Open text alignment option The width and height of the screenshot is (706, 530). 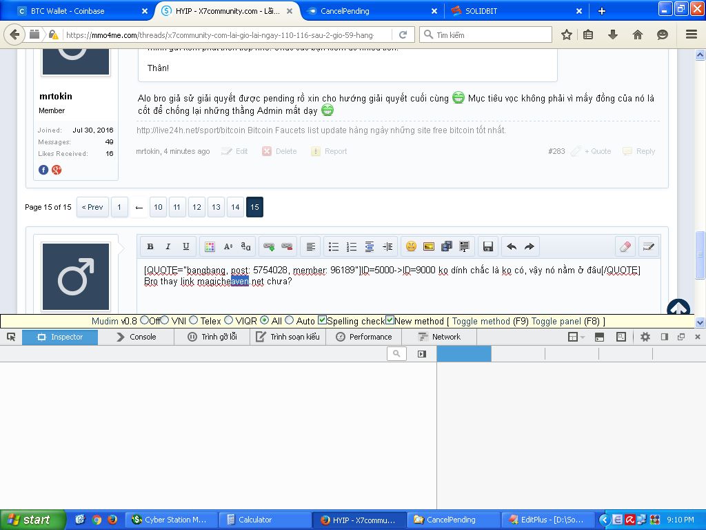[311, 246]
